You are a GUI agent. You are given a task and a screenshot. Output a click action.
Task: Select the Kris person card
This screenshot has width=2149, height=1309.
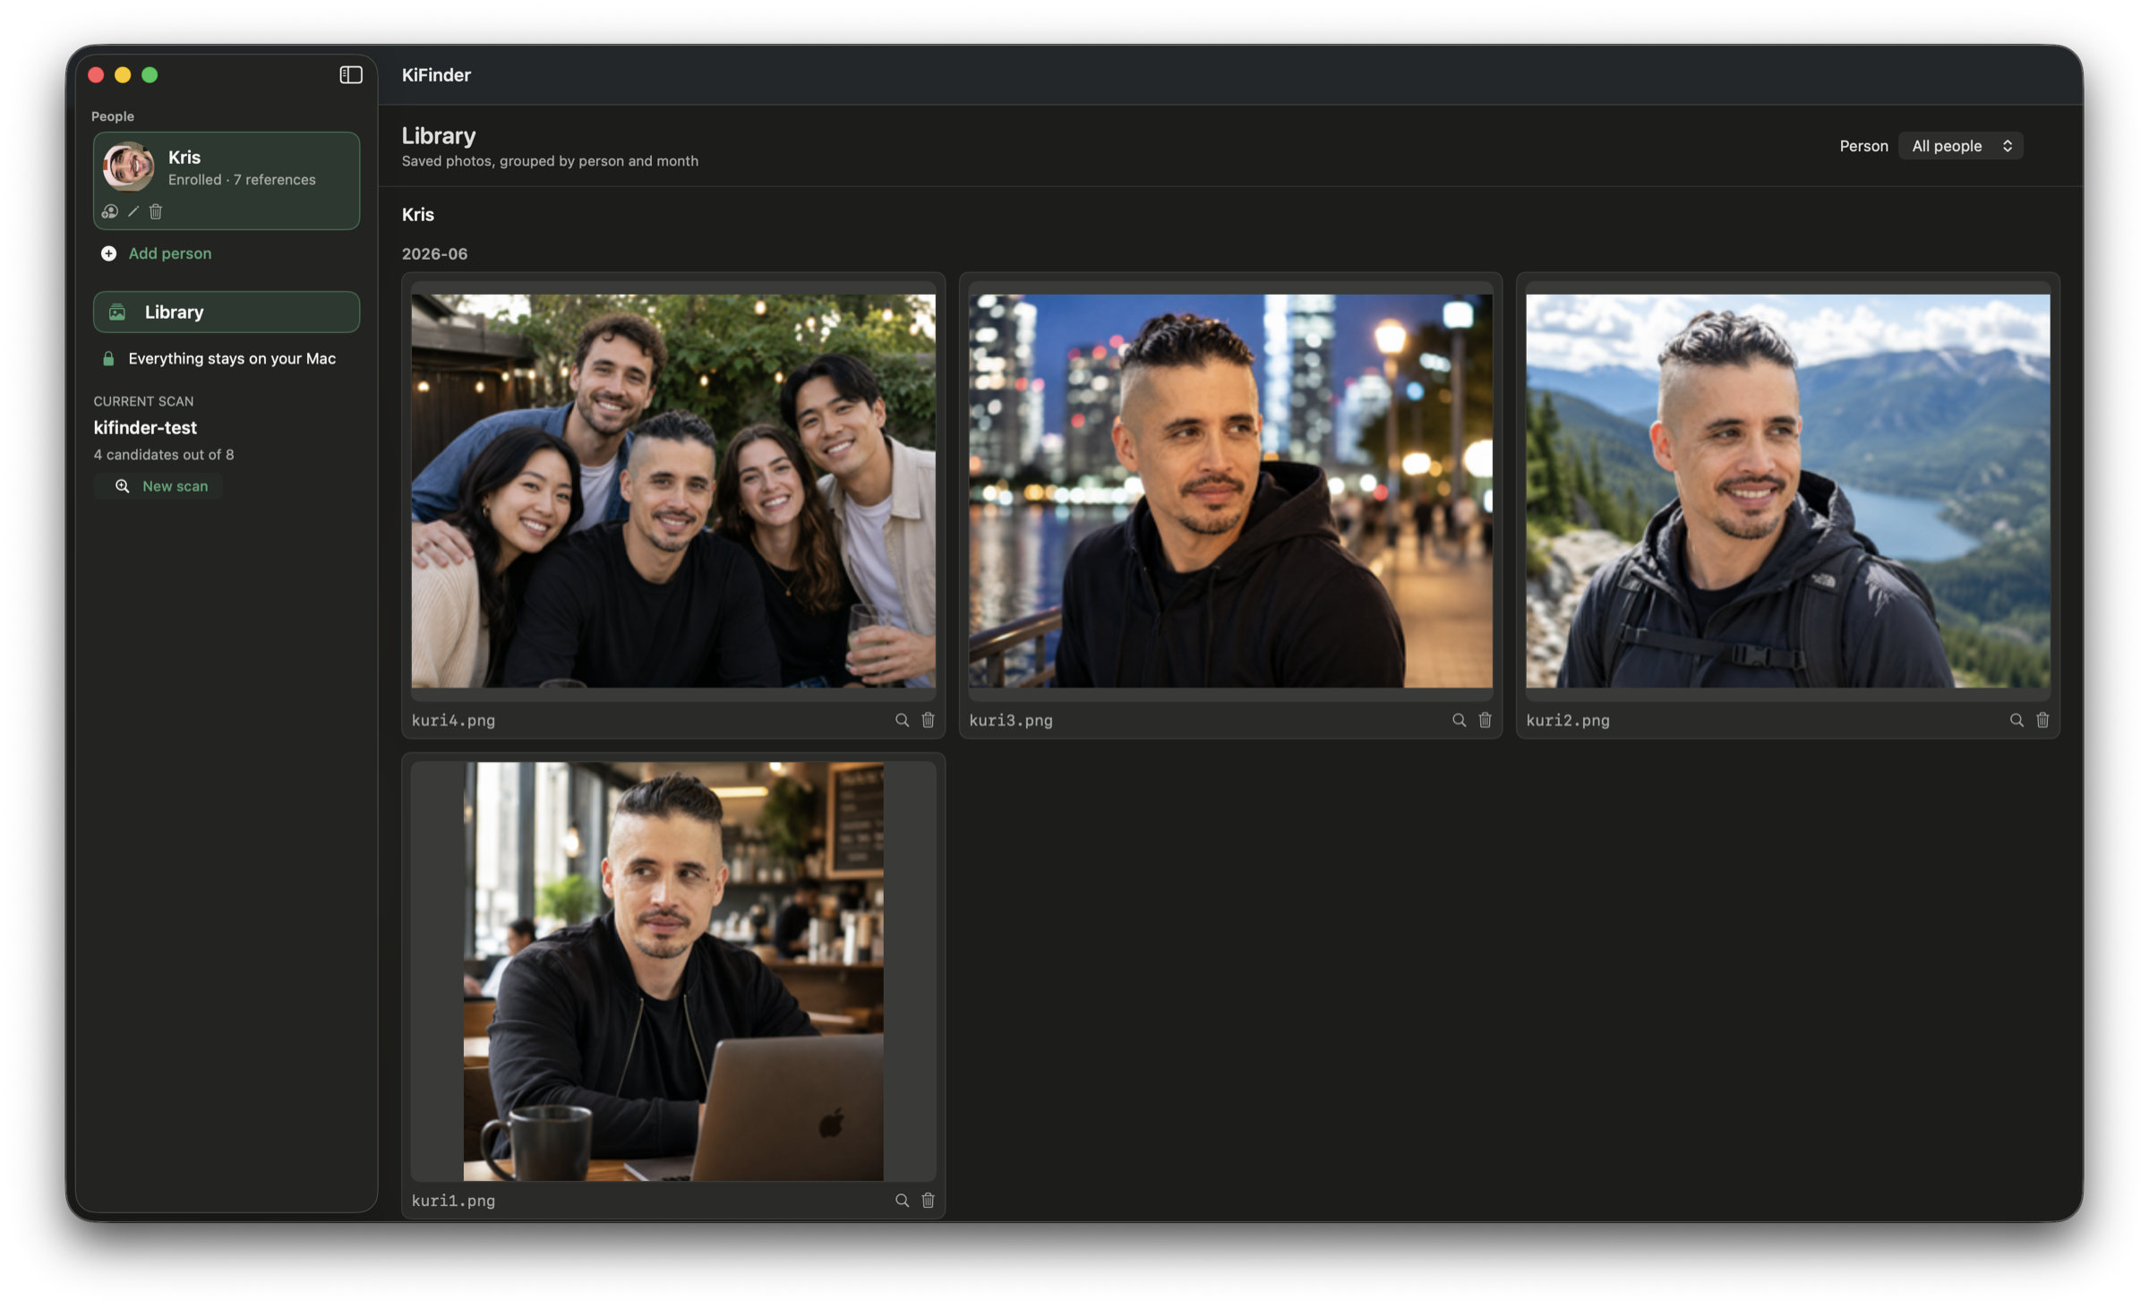click(227, 181)
